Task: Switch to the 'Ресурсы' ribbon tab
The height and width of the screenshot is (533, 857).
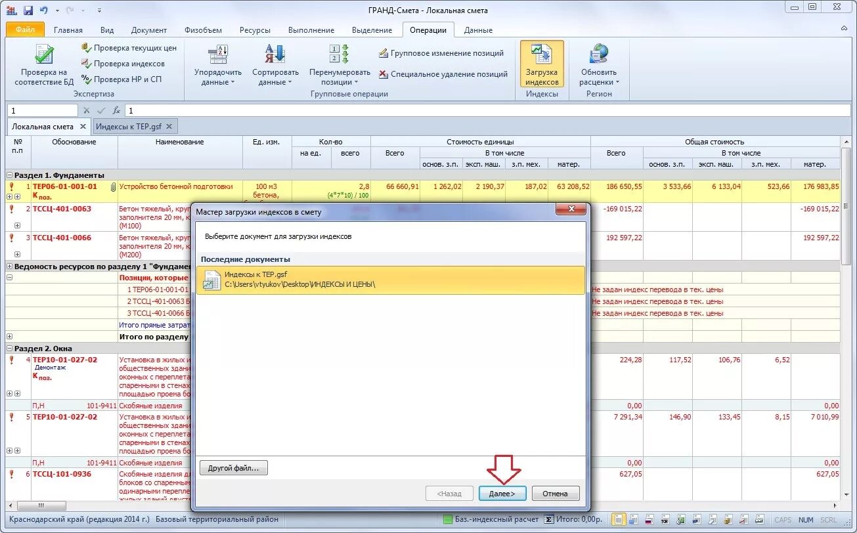Action: tap(255, 30)
